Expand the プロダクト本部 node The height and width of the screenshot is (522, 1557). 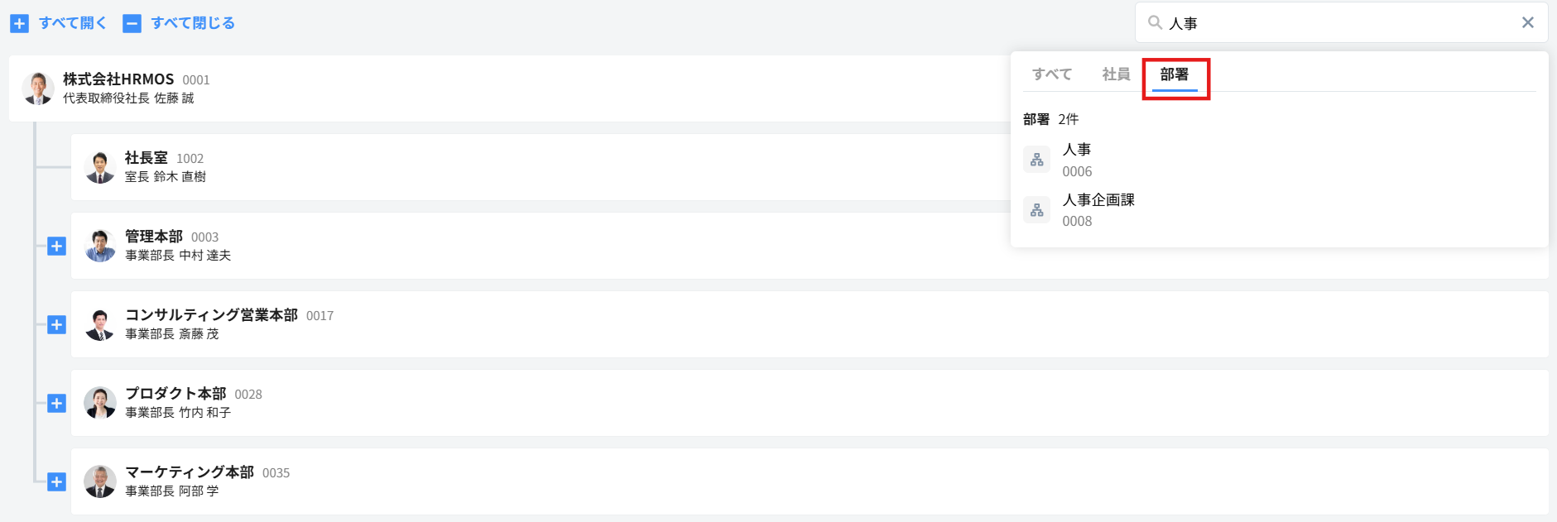point(56,403)
